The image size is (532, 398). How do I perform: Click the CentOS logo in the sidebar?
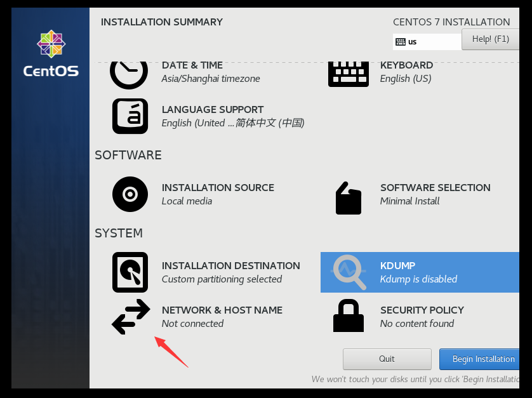click(51, 53)
